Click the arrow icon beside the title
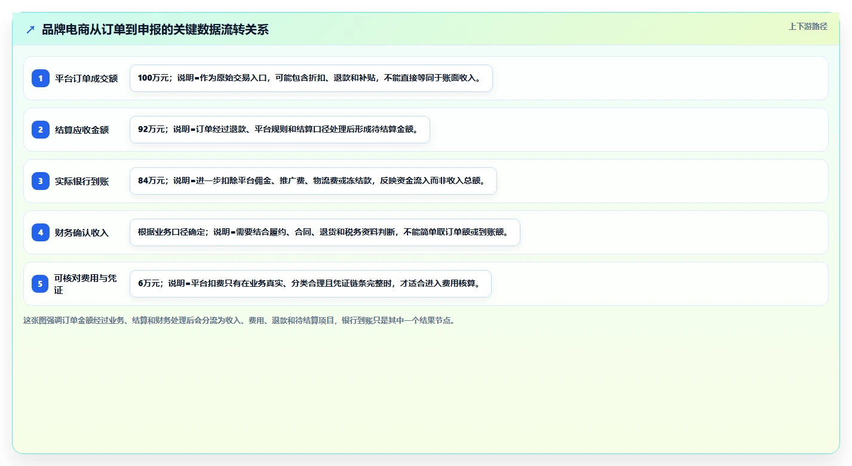Image resolution: width=852 pixels, height=466 pixels. click(x=30, y=29)
